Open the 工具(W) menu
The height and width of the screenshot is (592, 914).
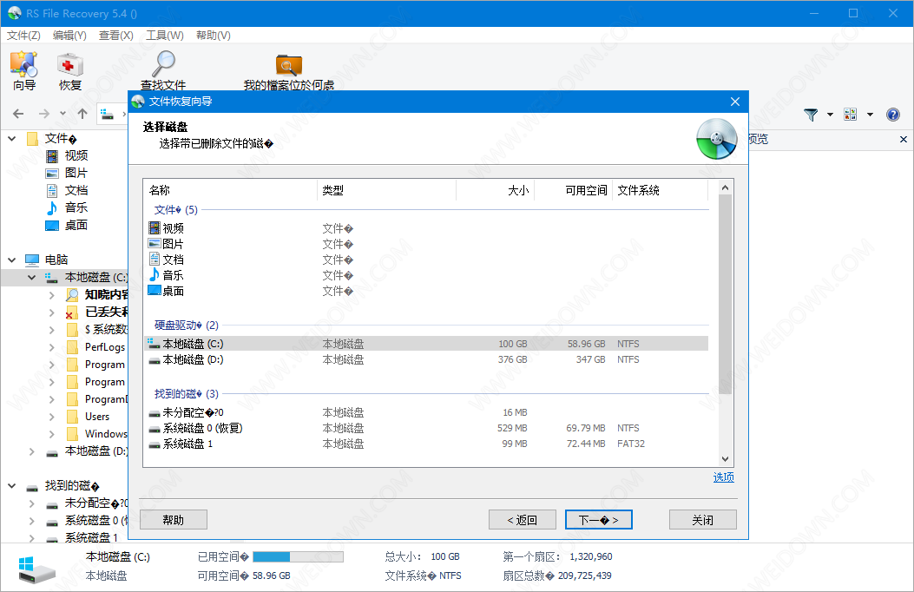point(164,36)
